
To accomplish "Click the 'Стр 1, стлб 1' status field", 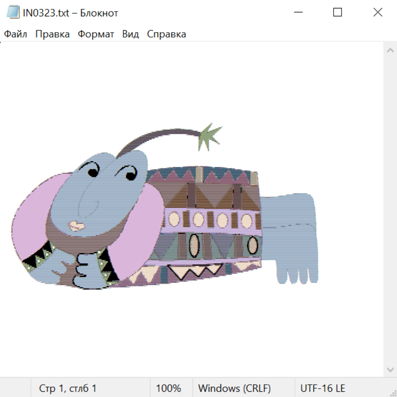I will [67, 388].
